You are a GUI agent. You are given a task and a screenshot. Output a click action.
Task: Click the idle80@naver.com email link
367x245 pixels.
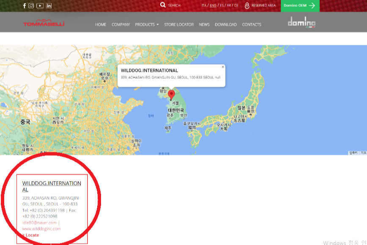pos(39,223)
